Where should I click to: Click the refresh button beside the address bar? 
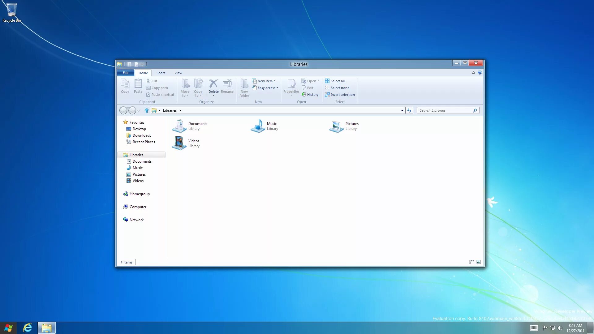(409, 110)
